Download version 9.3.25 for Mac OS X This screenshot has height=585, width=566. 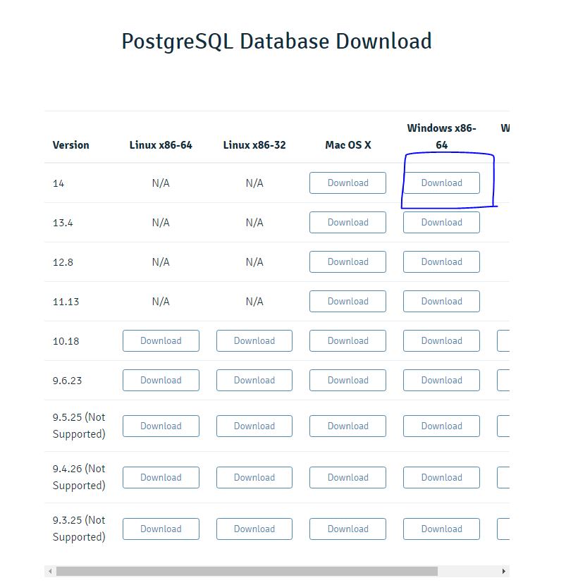pos(347,529)
